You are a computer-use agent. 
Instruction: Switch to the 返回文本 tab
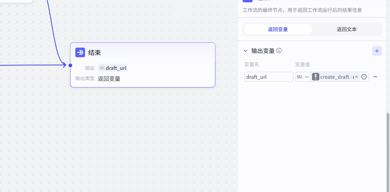point(347,29)
